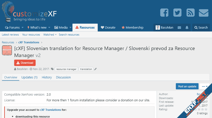Open the RSS feed icon
The image size is (212, 118).
point(191,13)
